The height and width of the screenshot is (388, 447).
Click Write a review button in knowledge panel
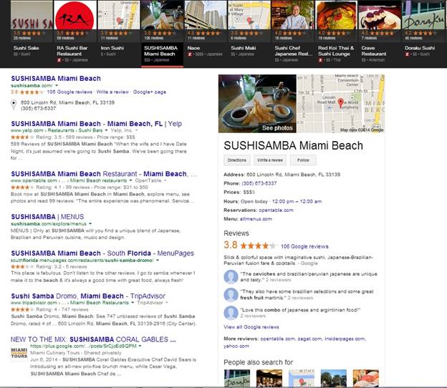click(270, 160)
